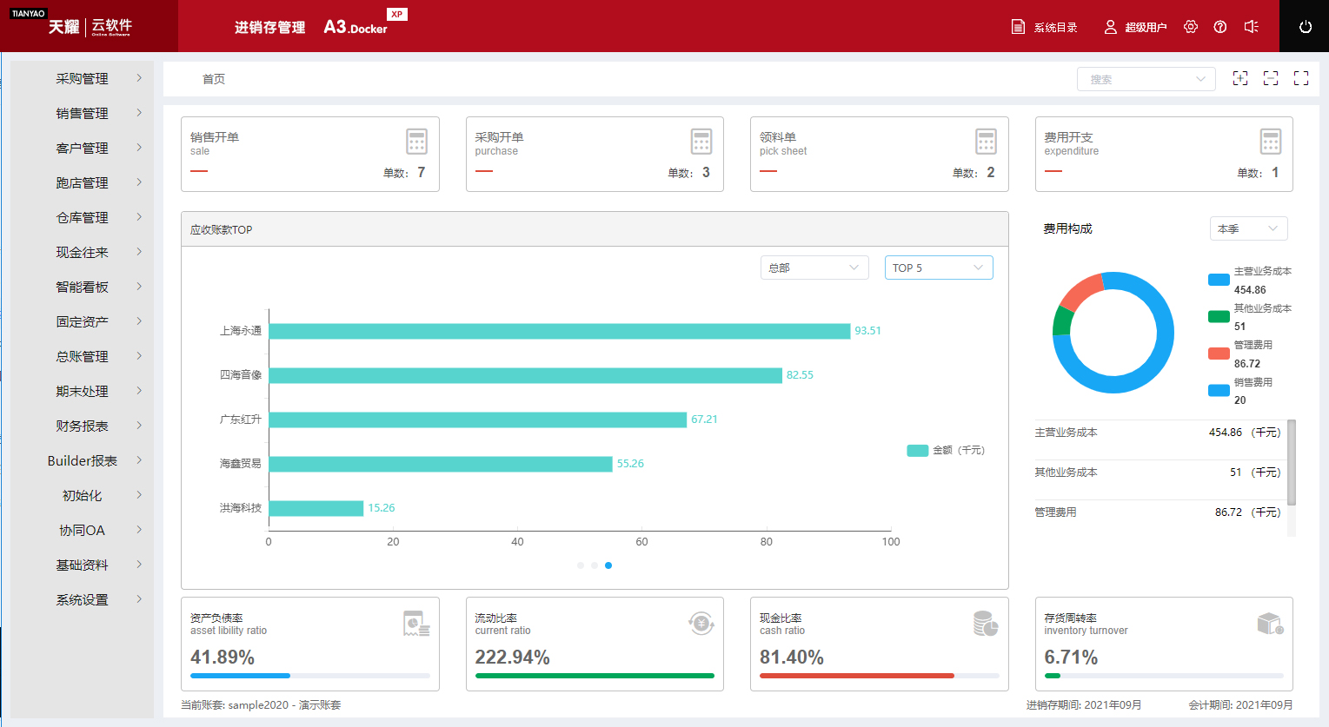The image size is (1329, 727).
Task: Click the fullscreen icon in the toolbar
Action: 1301,78
